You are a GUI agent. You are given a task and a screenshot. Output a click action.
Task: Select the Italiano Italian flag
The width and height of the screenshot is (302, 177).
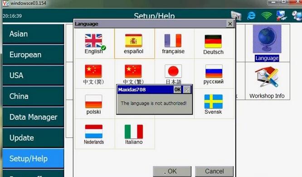pyautogui.click(x=134, y=131)
